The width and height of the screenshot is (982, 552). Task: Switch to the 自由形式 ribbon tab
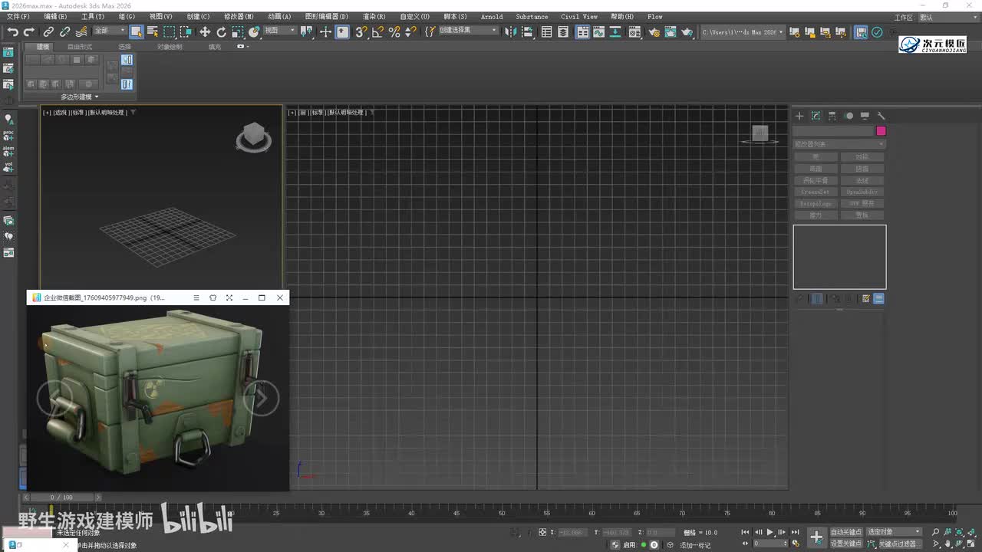coord(79,47)
